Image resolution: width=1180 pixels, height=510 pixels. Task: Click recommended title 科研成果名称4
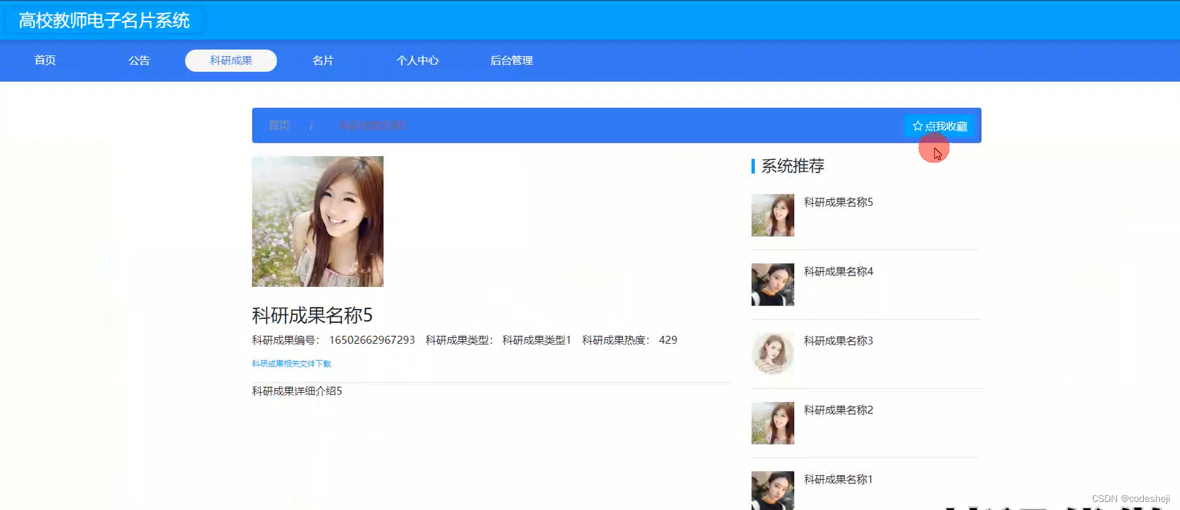point(839,271)
